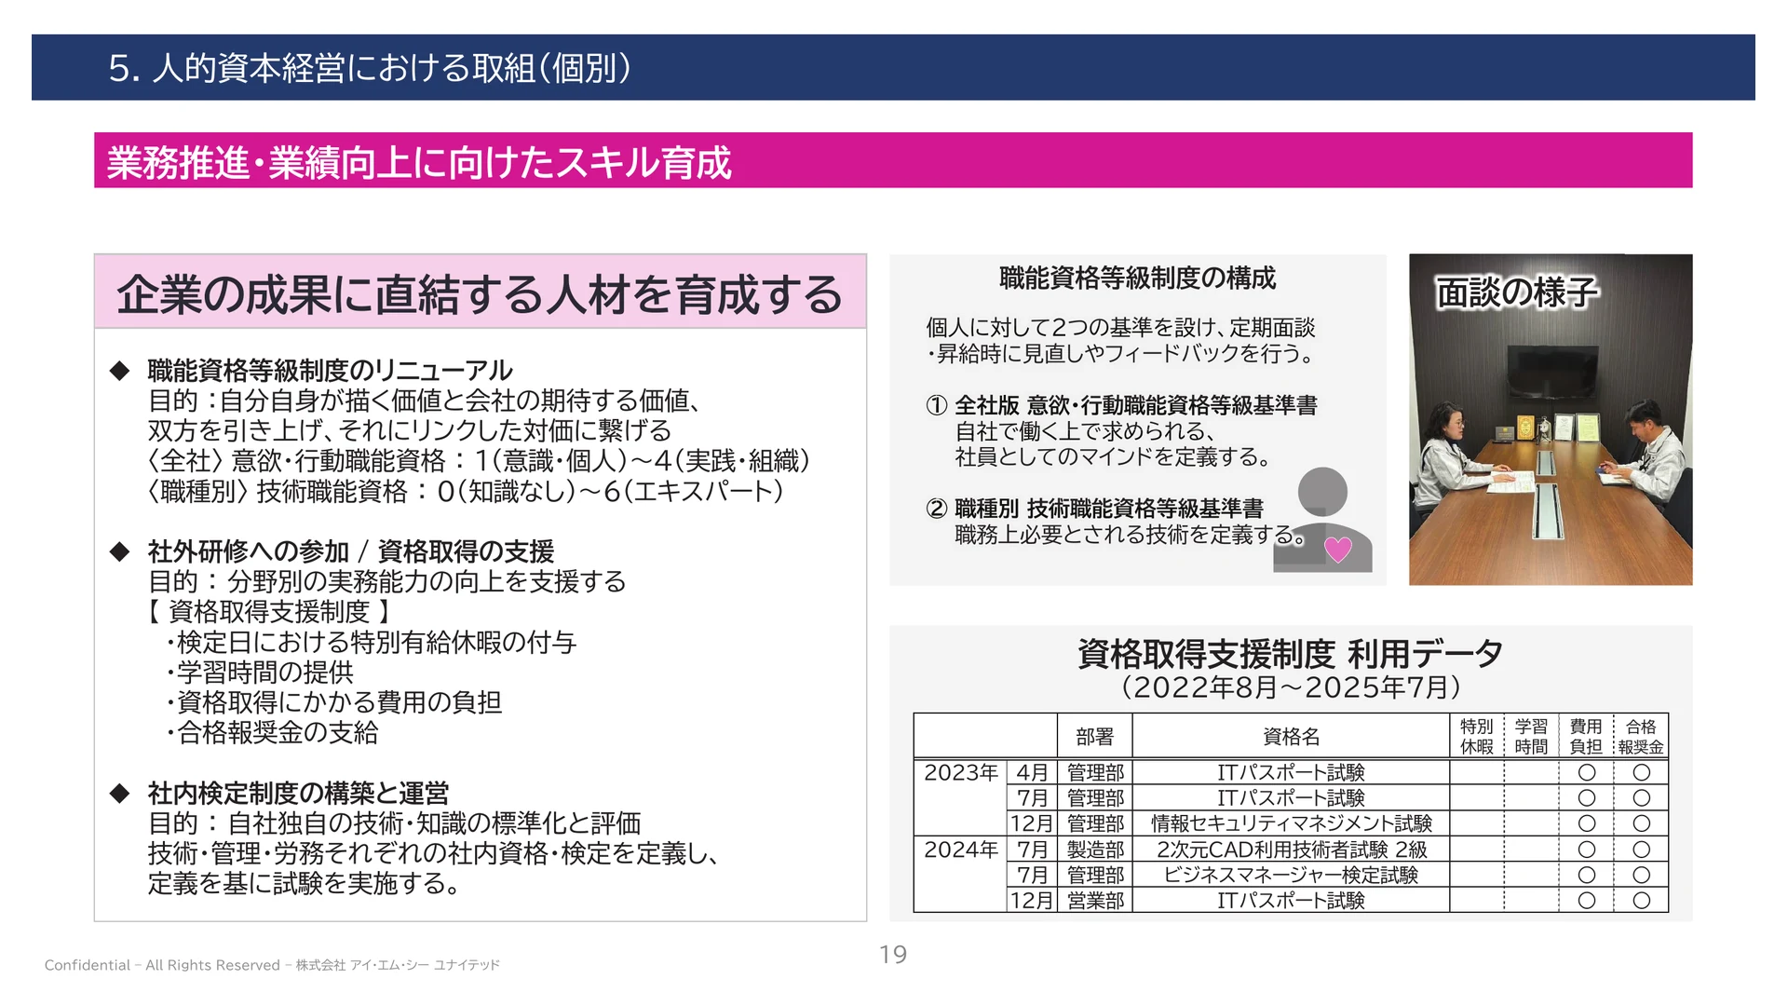
Task: Select the bullet ・検定日における特別有給休暇の付与
Action: pyautogui.click(x=371, y=643)
